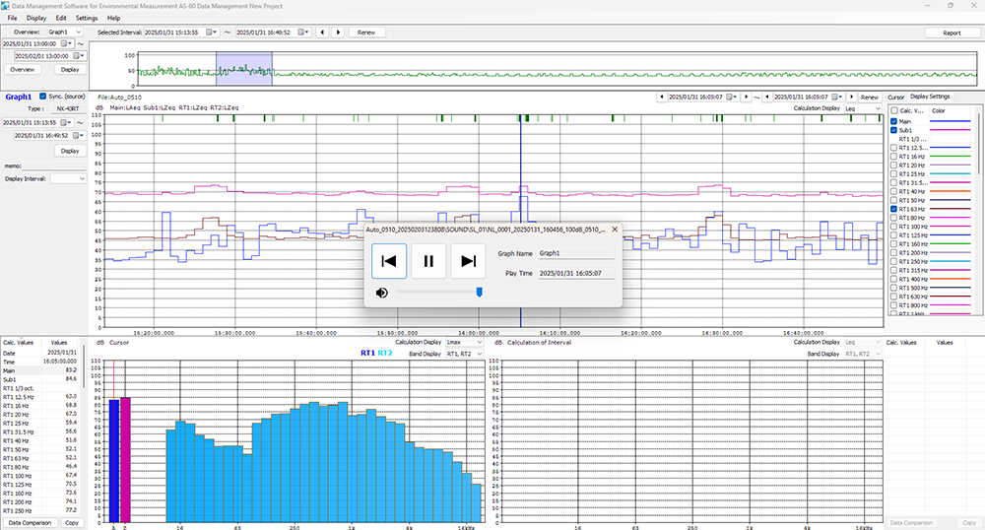Image resolution: width=985 pixels, height=530 pixels.
Task: Click the Main series blue color swatch
Action: tap(950, 121)
